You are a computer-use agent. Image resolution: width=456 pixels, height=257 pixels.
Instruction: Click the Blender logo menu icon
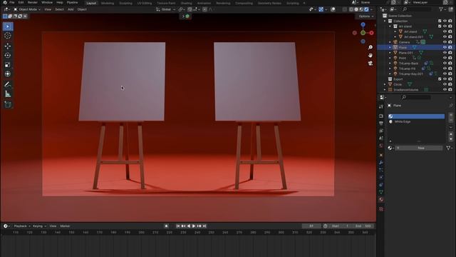[5, 2]
